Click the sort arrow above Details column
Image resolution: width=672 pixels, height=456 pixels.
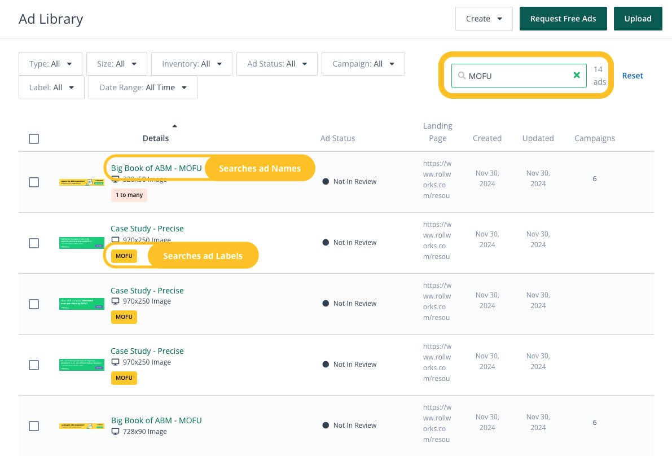coord(174,126)
